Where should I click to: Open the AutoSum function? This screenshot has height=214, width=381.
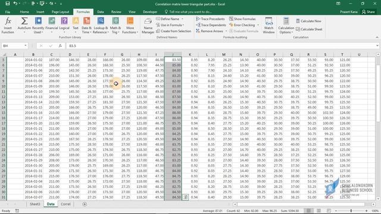tap(24, 25)
